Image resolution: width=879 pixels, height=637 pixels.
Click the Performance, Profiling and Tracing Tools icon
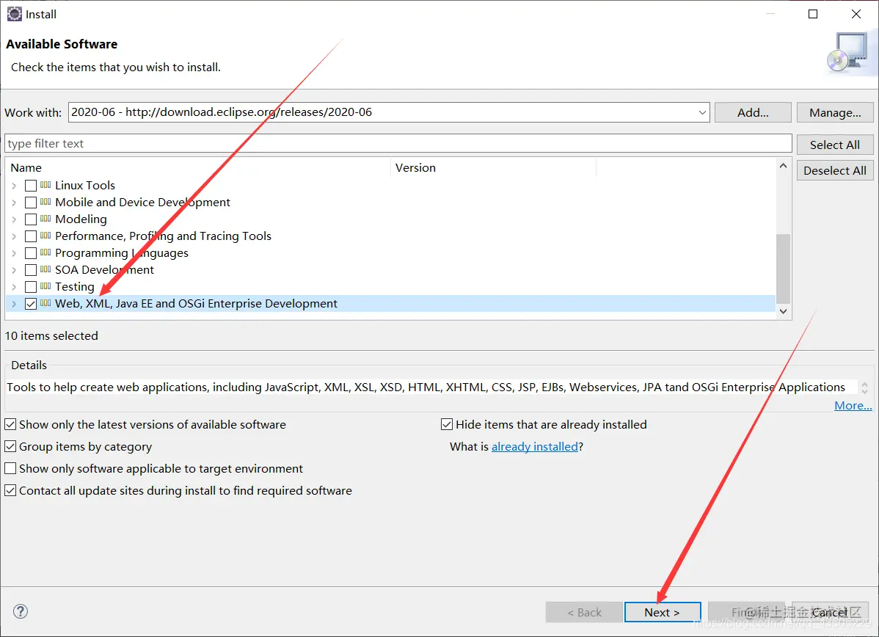click(45, 236)
